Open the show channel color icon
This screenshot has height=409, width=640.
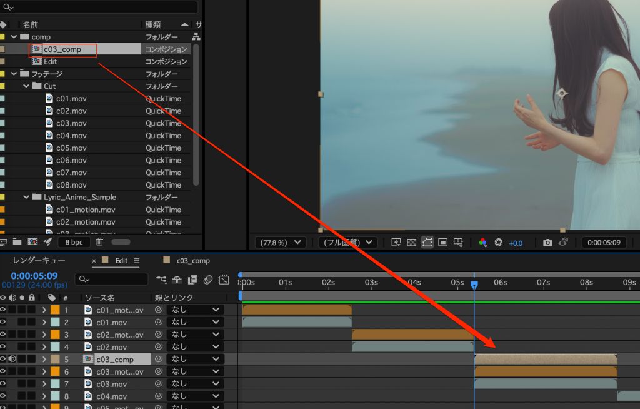482,242
